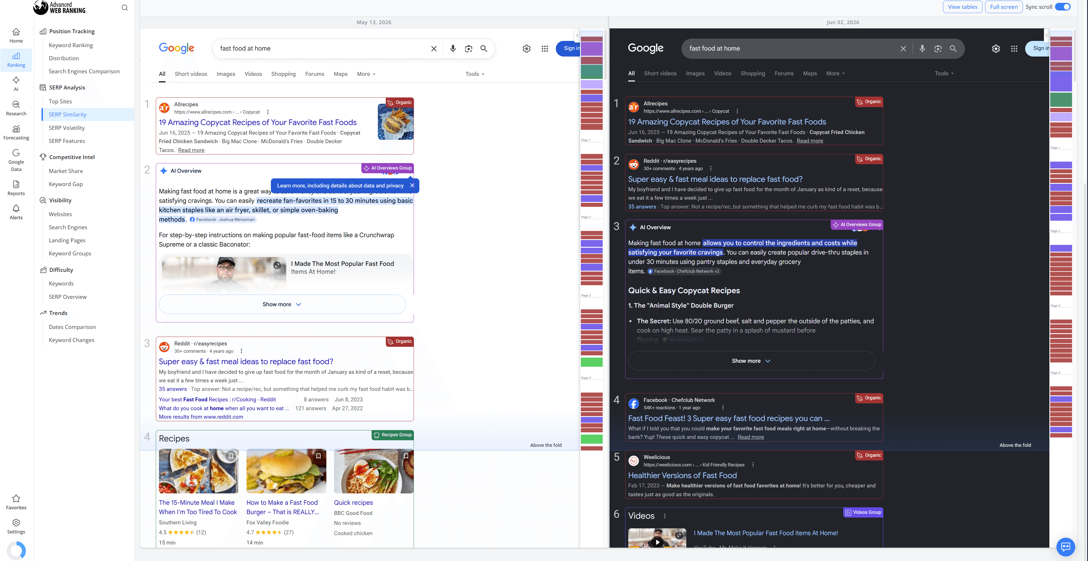
Task: Select Top Sites in sidebar
Action: point(60,101)
